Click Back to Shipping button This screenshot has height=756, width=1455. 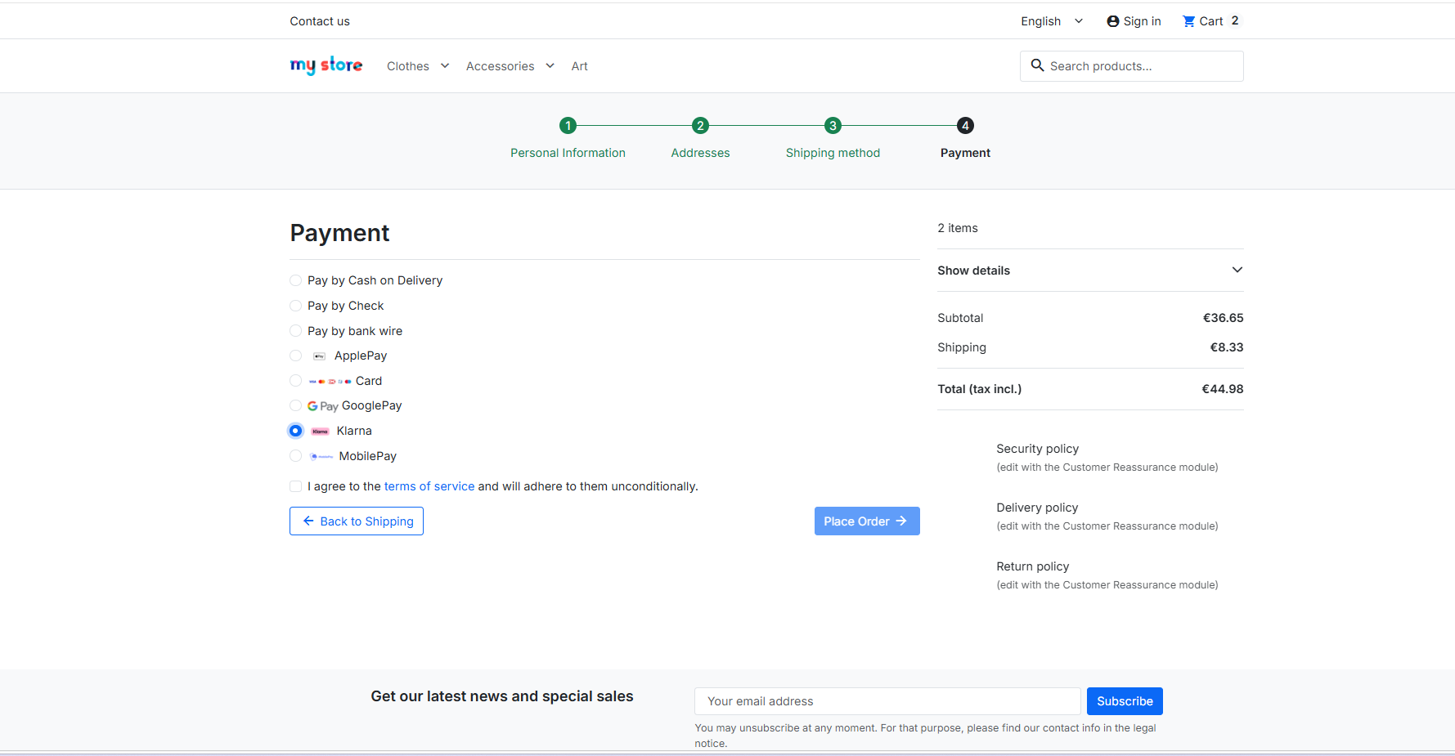point(357,521)
